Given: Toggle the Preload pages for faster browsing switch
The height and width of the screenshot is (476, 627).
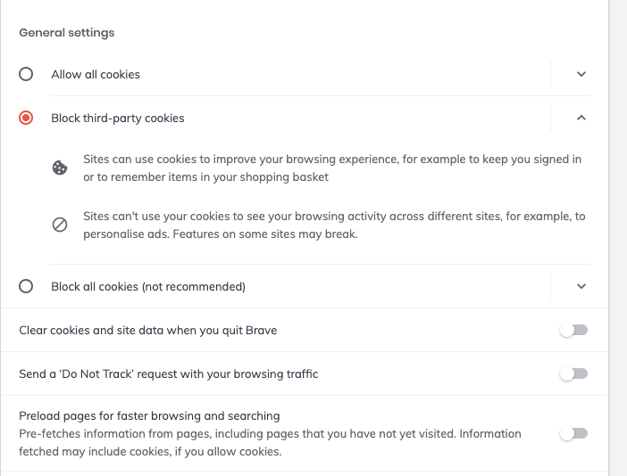Looking at the screenshot, I should (573, 433).
